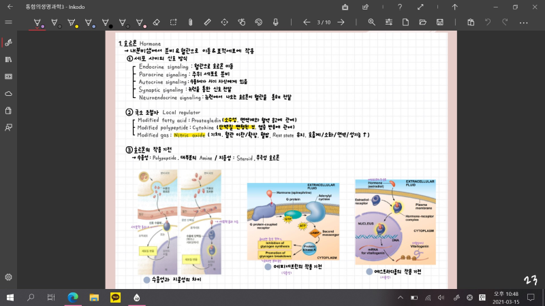This screenshot has height=306, width=545.
Task: Open notification center
Action: pyautogui.click(x=531, y=298)
